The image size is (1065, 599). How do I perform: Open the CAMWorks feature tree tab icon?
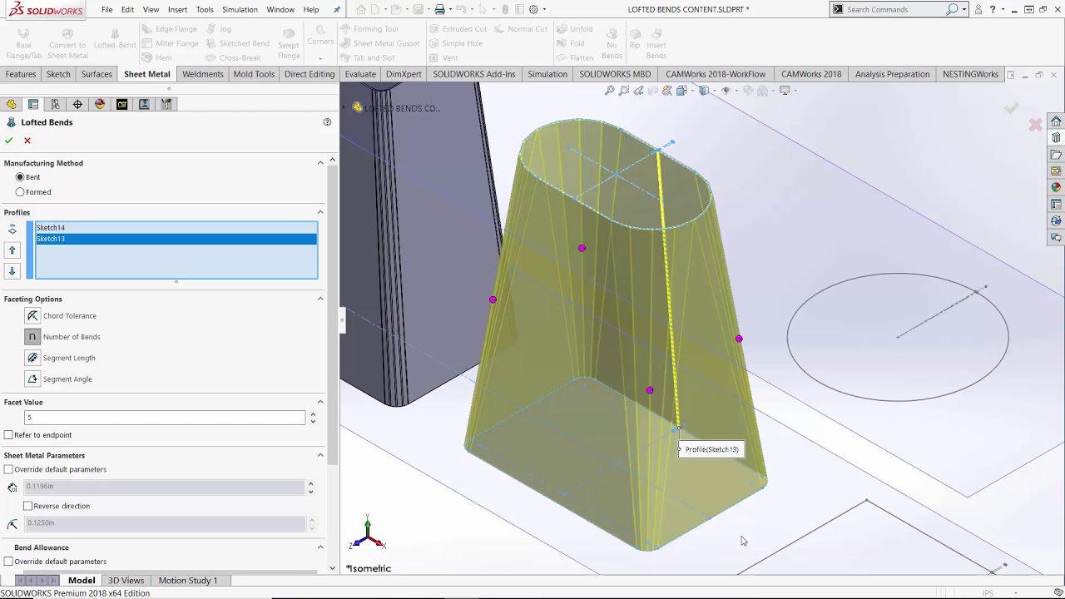(122, 104)
